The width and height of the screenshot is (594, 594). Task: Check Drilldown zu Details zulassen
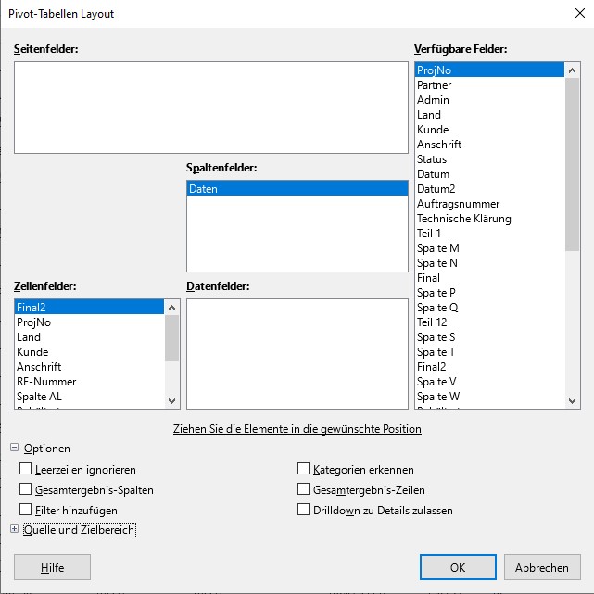coord(303,510)
